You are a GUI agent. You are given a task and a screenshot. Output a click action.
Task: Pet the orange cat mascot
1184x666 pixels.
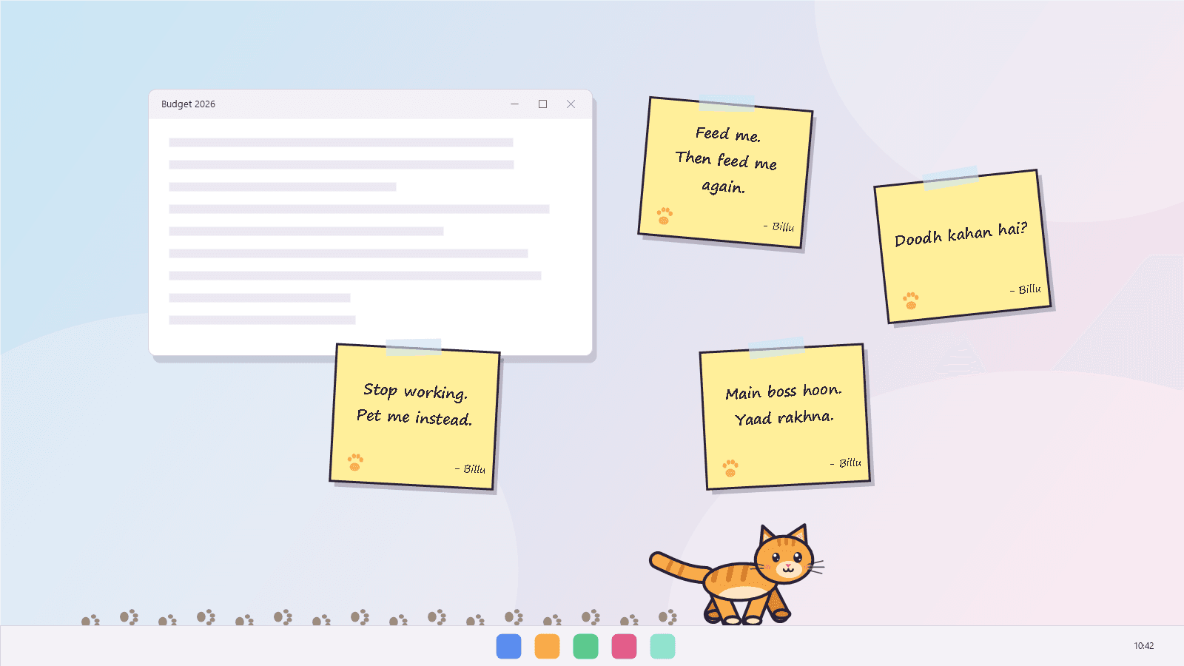pos(737,575)
